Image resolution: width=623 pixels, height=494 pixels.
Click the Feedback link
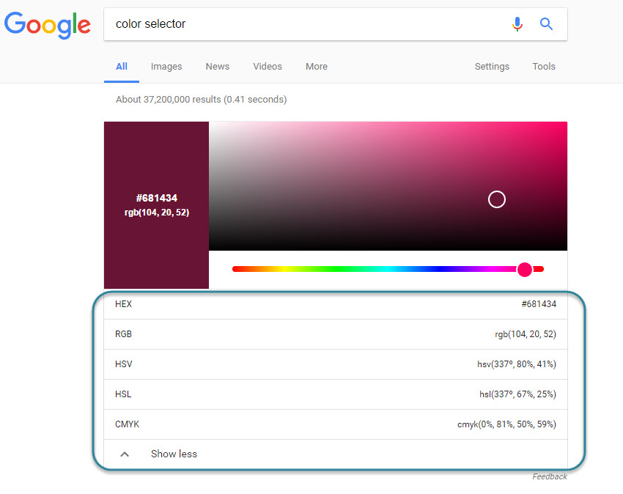(550, 476)
